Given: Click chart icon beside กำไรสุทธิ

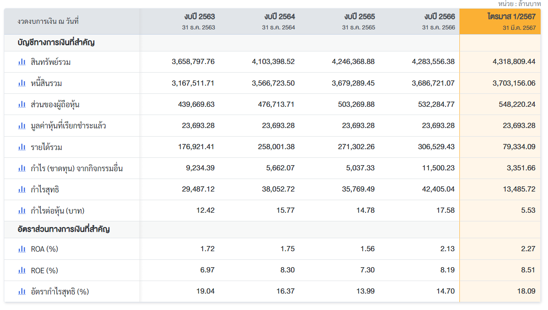Looking at the screenshot, I should 22,189.
